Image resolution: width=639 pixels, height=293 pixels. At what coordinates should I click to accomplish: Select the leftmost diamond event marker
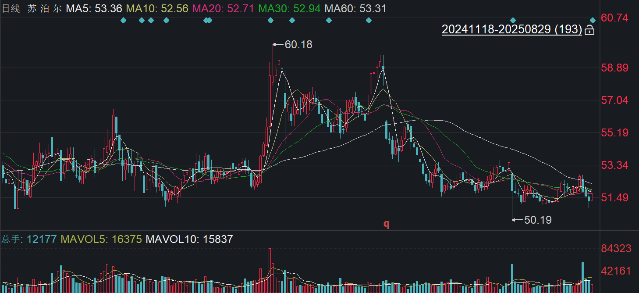click(123, 20)
